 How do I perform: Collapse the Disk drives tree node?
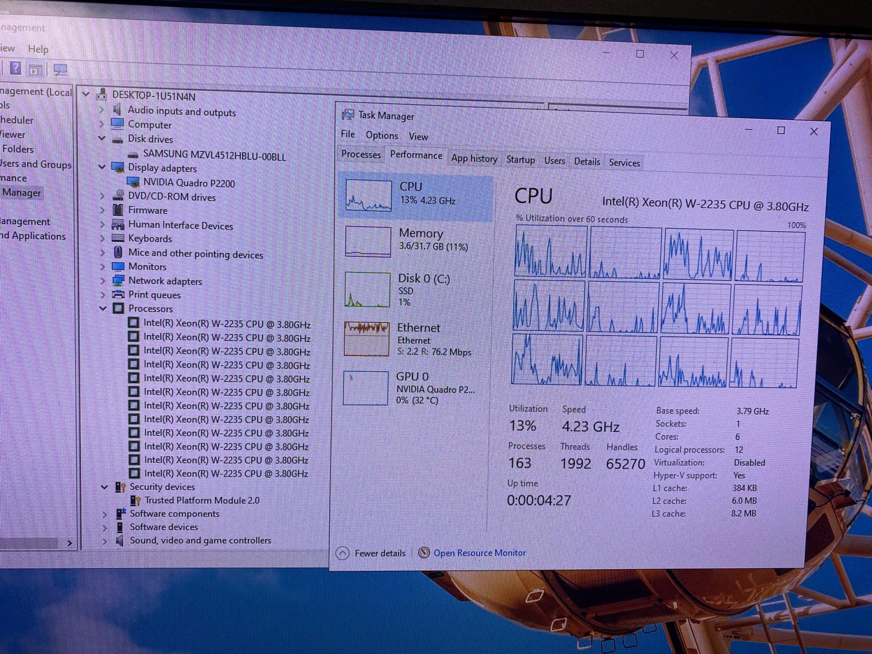tap(102, 139)
